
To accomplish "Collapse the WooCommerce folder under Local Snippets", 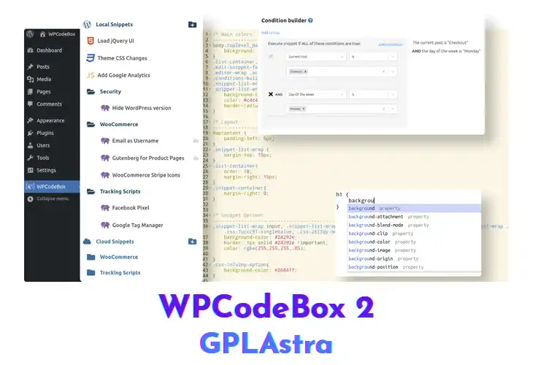I will [x=91, y=124].
